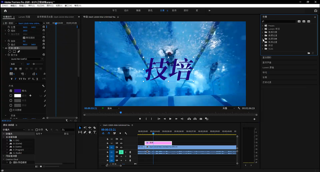Image resolution: width=320 pixels, height=172 pixels.
Task: Open the 基本图形 panel
Action: click(267, 58)
